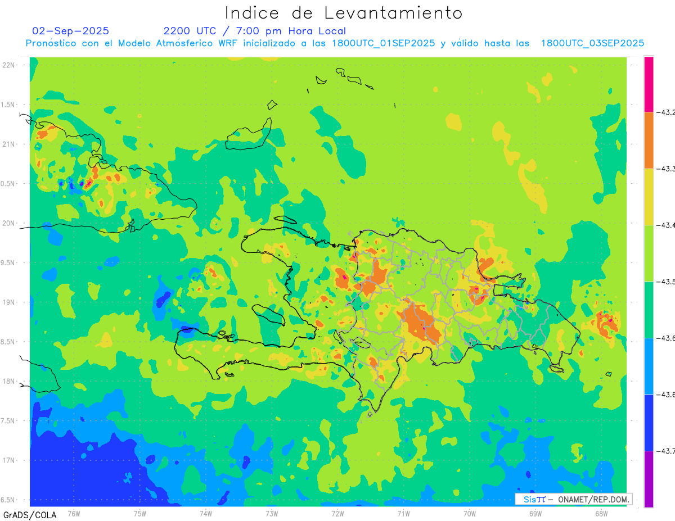Select the teal-green swatch in the color bar

pyautogui.click(x=649, y=310)
